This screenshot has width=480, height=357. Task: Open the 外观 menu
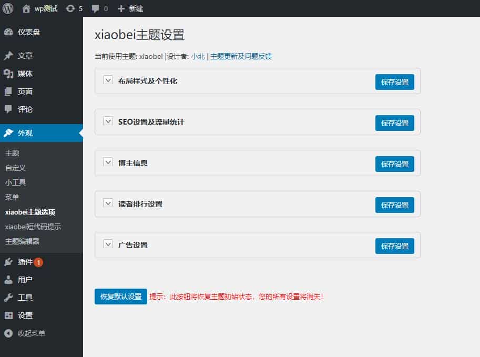[x=42, y=133]
